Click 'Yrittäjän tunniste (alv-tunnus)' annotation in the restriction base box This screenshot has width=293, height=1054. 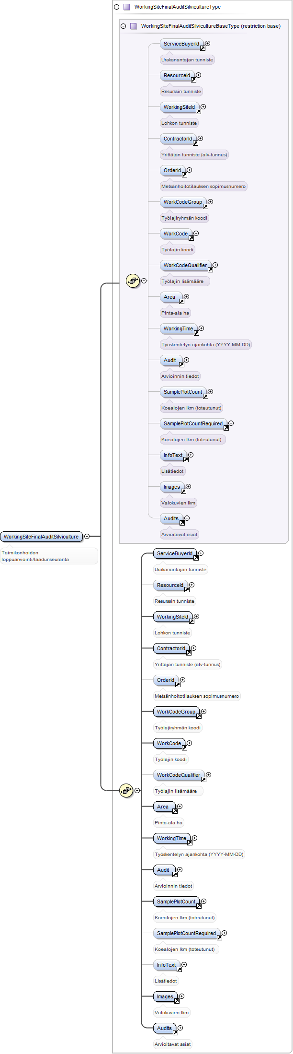pyautogui.click(x=194, y=155)
